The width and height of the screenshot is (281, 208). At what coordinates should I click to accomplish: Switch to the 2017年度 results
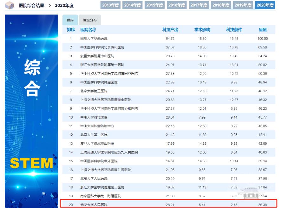[x=199, y=5]
